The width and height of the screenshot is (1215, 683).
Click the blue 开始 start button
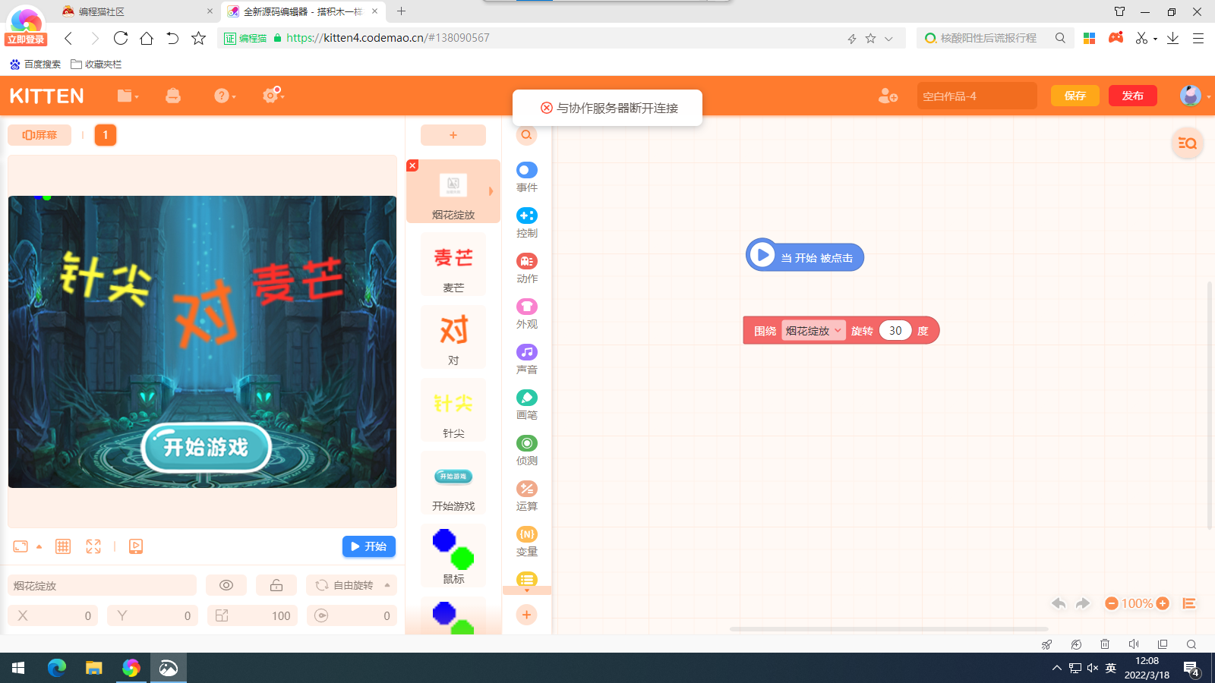click(369, 546)
